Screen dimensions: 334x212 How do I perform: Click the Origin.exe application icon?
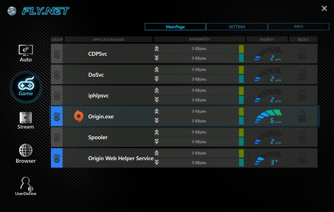pyautogui.click(x=79, y=116)
